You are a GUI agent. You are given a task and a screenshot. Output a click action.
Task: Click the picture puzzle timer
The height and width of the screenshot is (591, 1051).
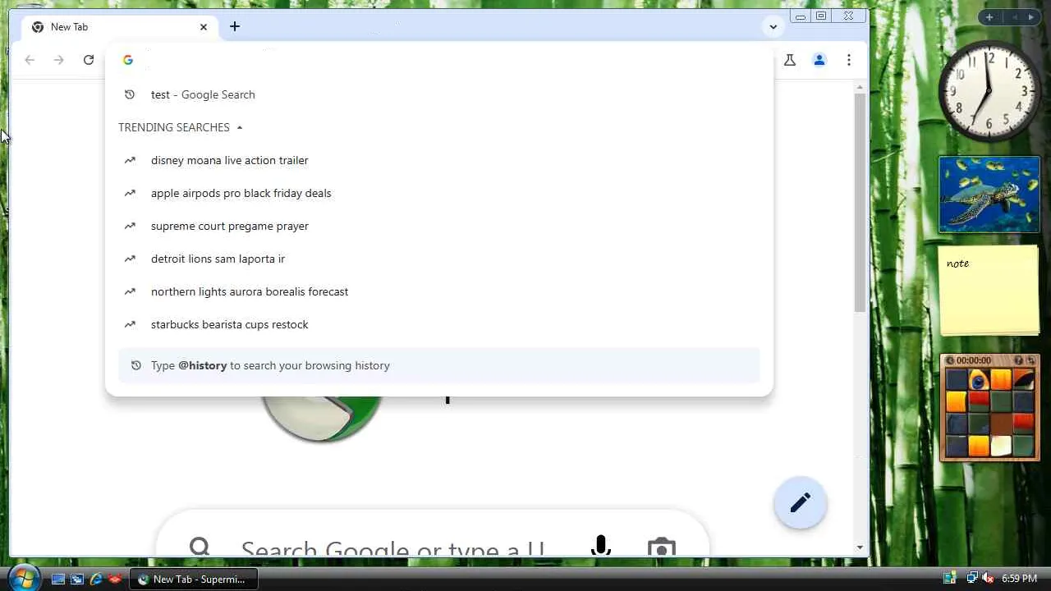click(x=973, y=360)
